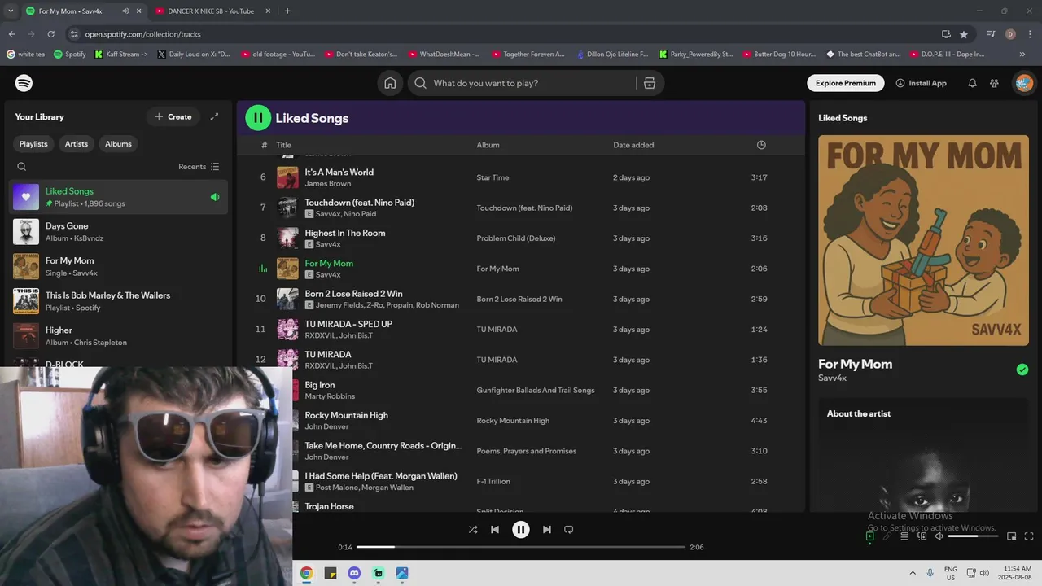Mute the Spotify volume speaker
Image resolution: width=1042 pixels, height=586 pixels.
tap(939, 536)
